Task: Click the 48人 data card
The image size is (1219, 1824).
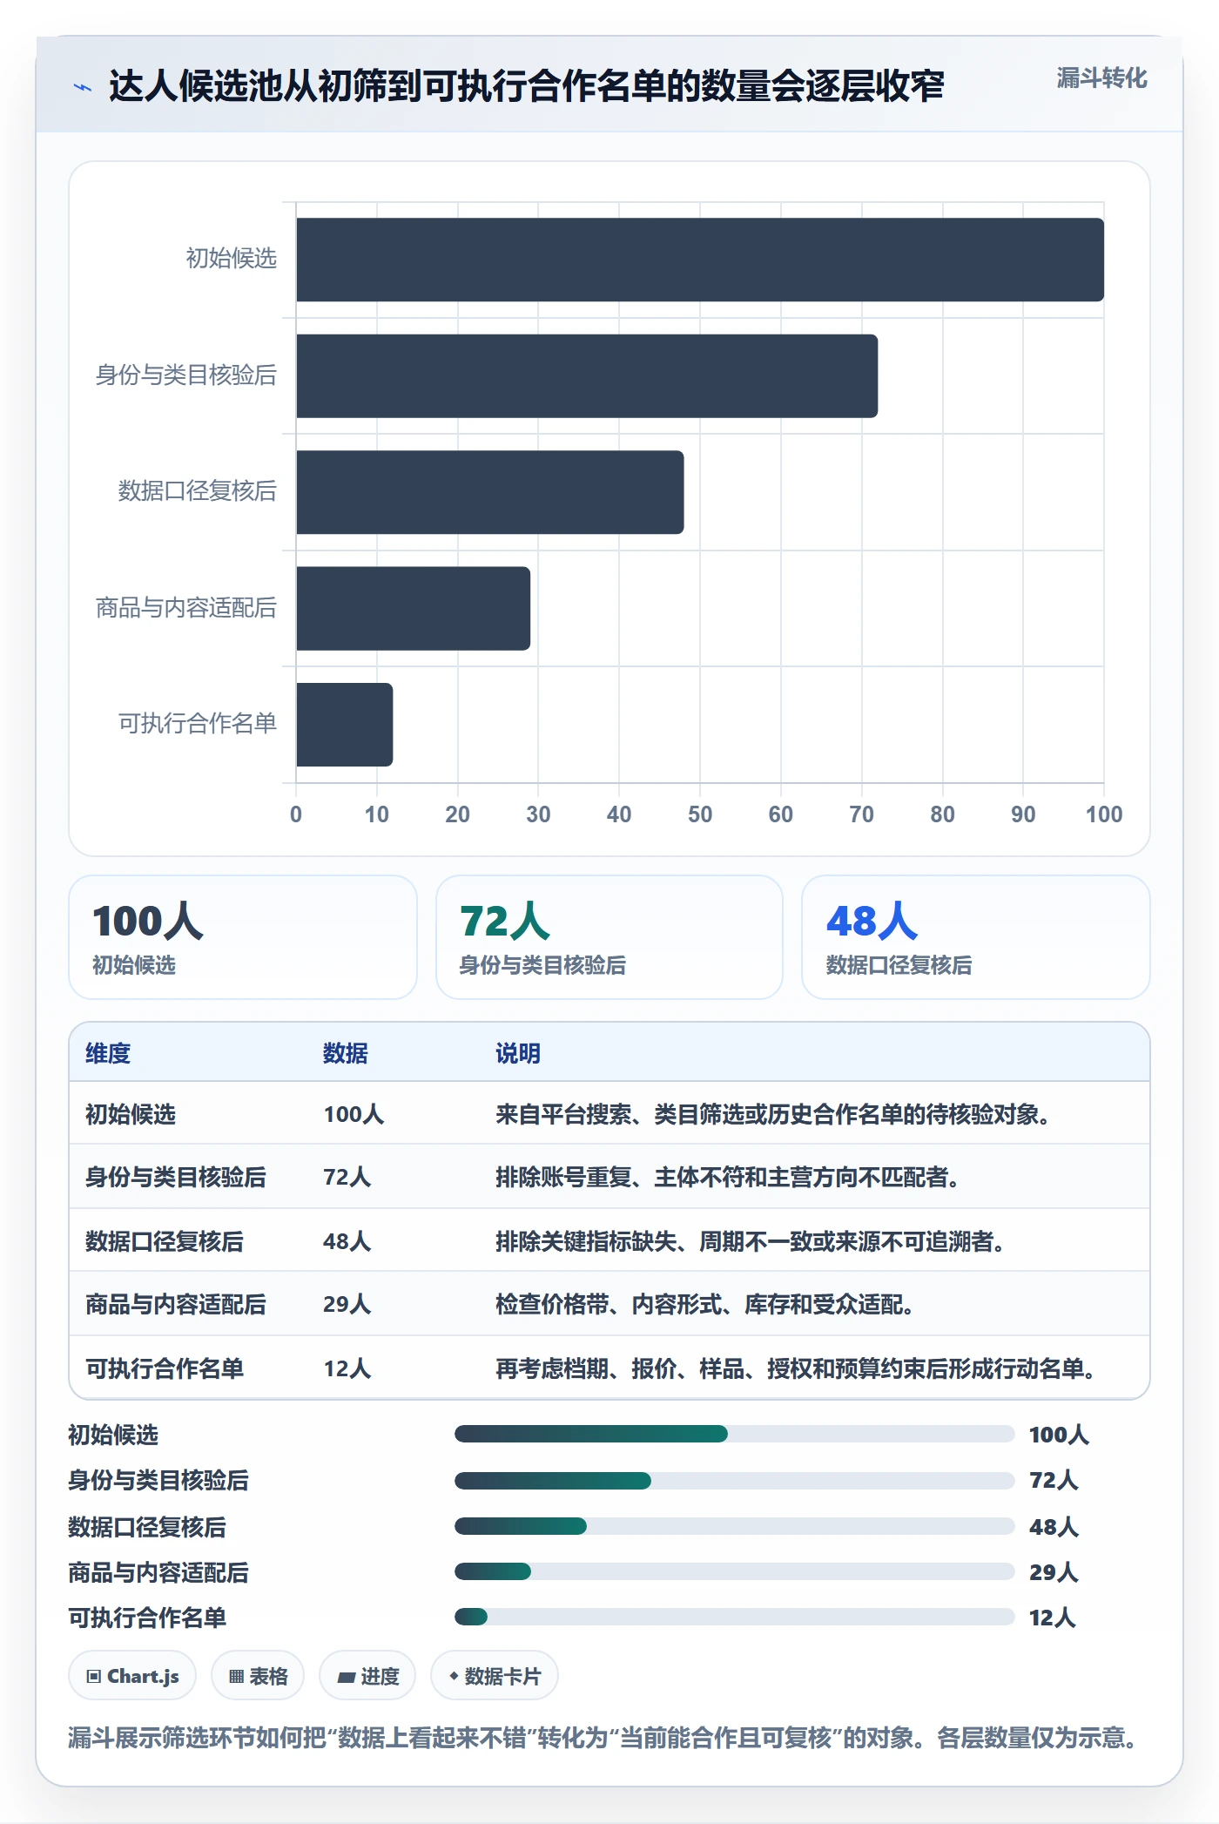Action: tap(976, 937)
